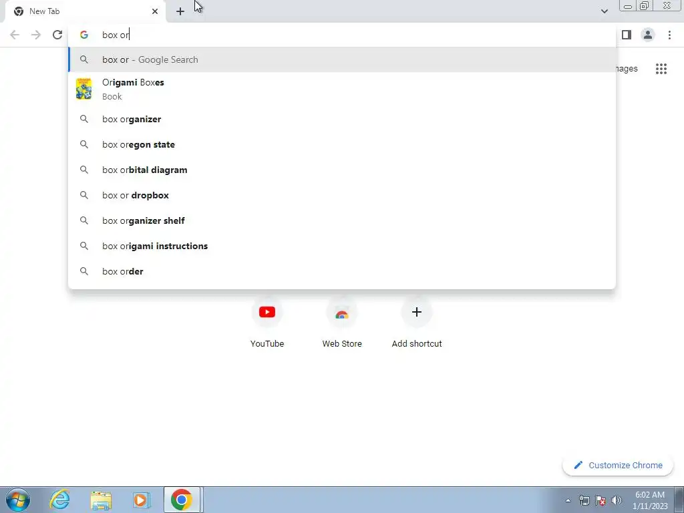Pick 'box or dropbox' suggestion
This screenshot has height=513, width=684.
(x=342, y=195)
